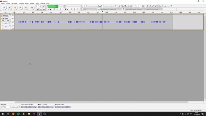This screenshot has width=206, height=116.
Task: Skip to the start of the track
Action: (x=21, y=8)
